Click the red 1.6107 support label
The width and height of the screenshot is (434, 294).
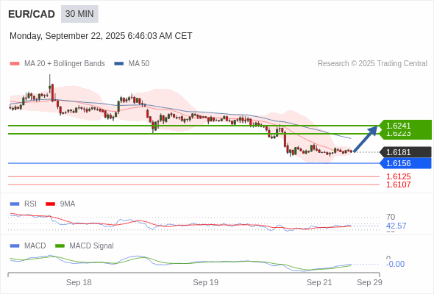point(398,184)
